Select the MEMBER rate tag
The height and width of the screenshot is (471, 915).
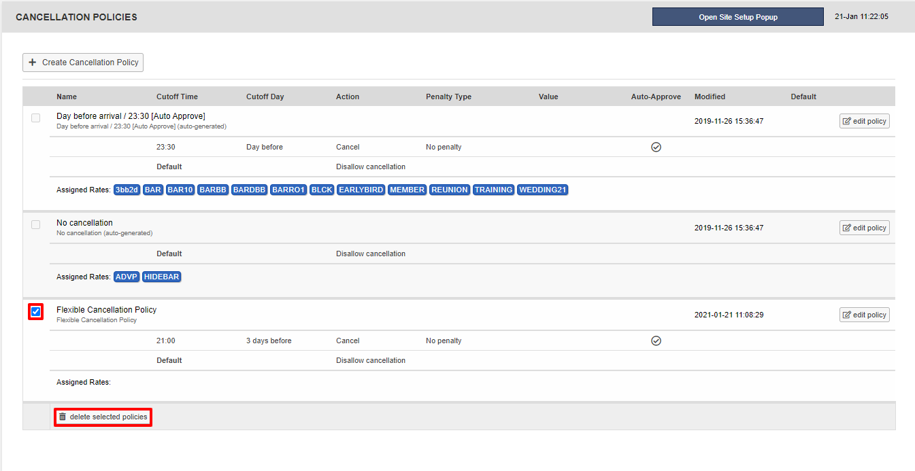[407, 190]
